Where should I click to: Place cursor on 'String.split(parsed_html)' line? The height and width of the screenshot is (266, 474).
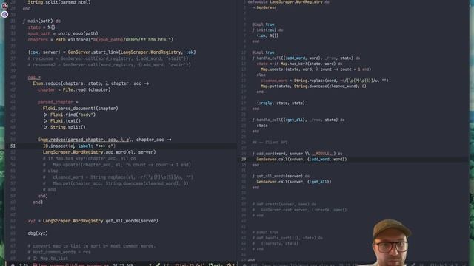point(59,2)
